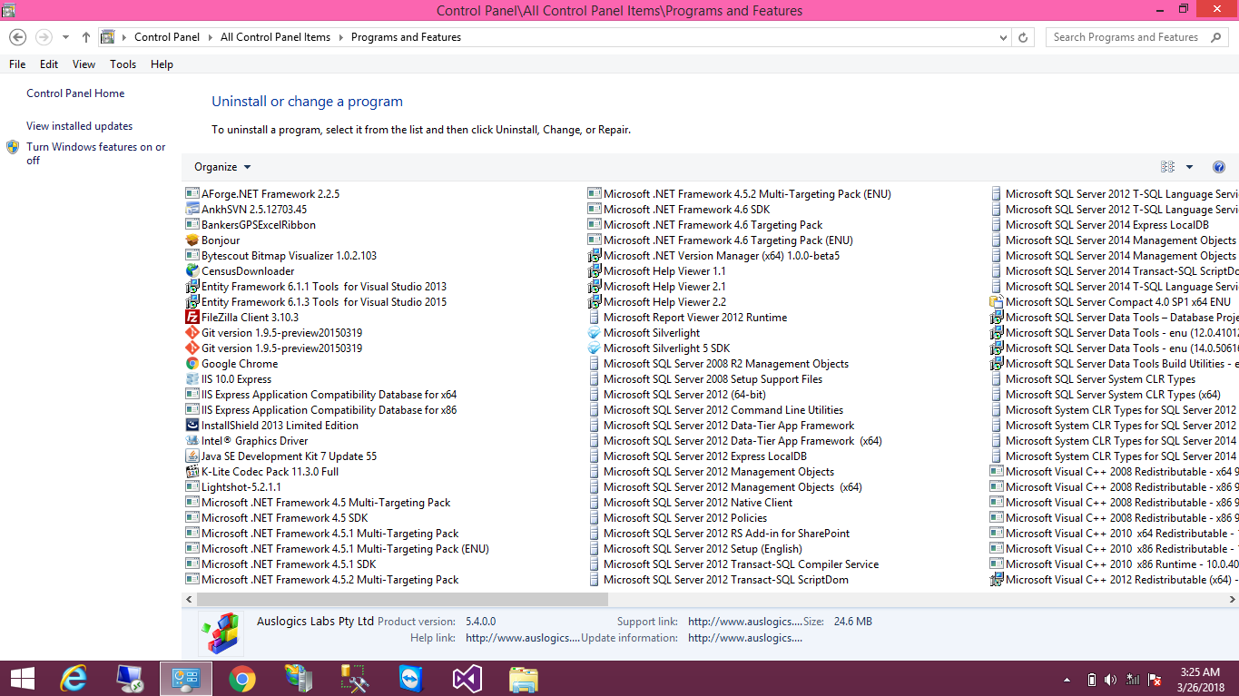Click the FileZilla Client 3.10.3 icon
This screenshot has height=696, width=1239.
192,318
